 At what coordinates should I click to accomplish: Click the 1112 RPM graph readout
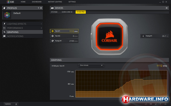coord(162,66)
